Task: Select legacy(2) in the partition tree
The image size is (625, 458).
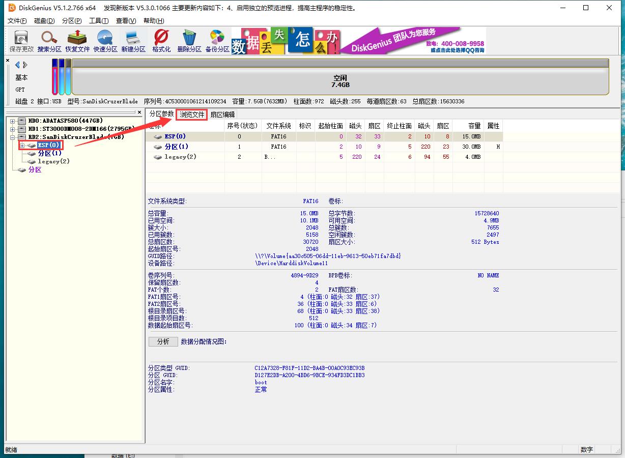Action: point(53,161)
